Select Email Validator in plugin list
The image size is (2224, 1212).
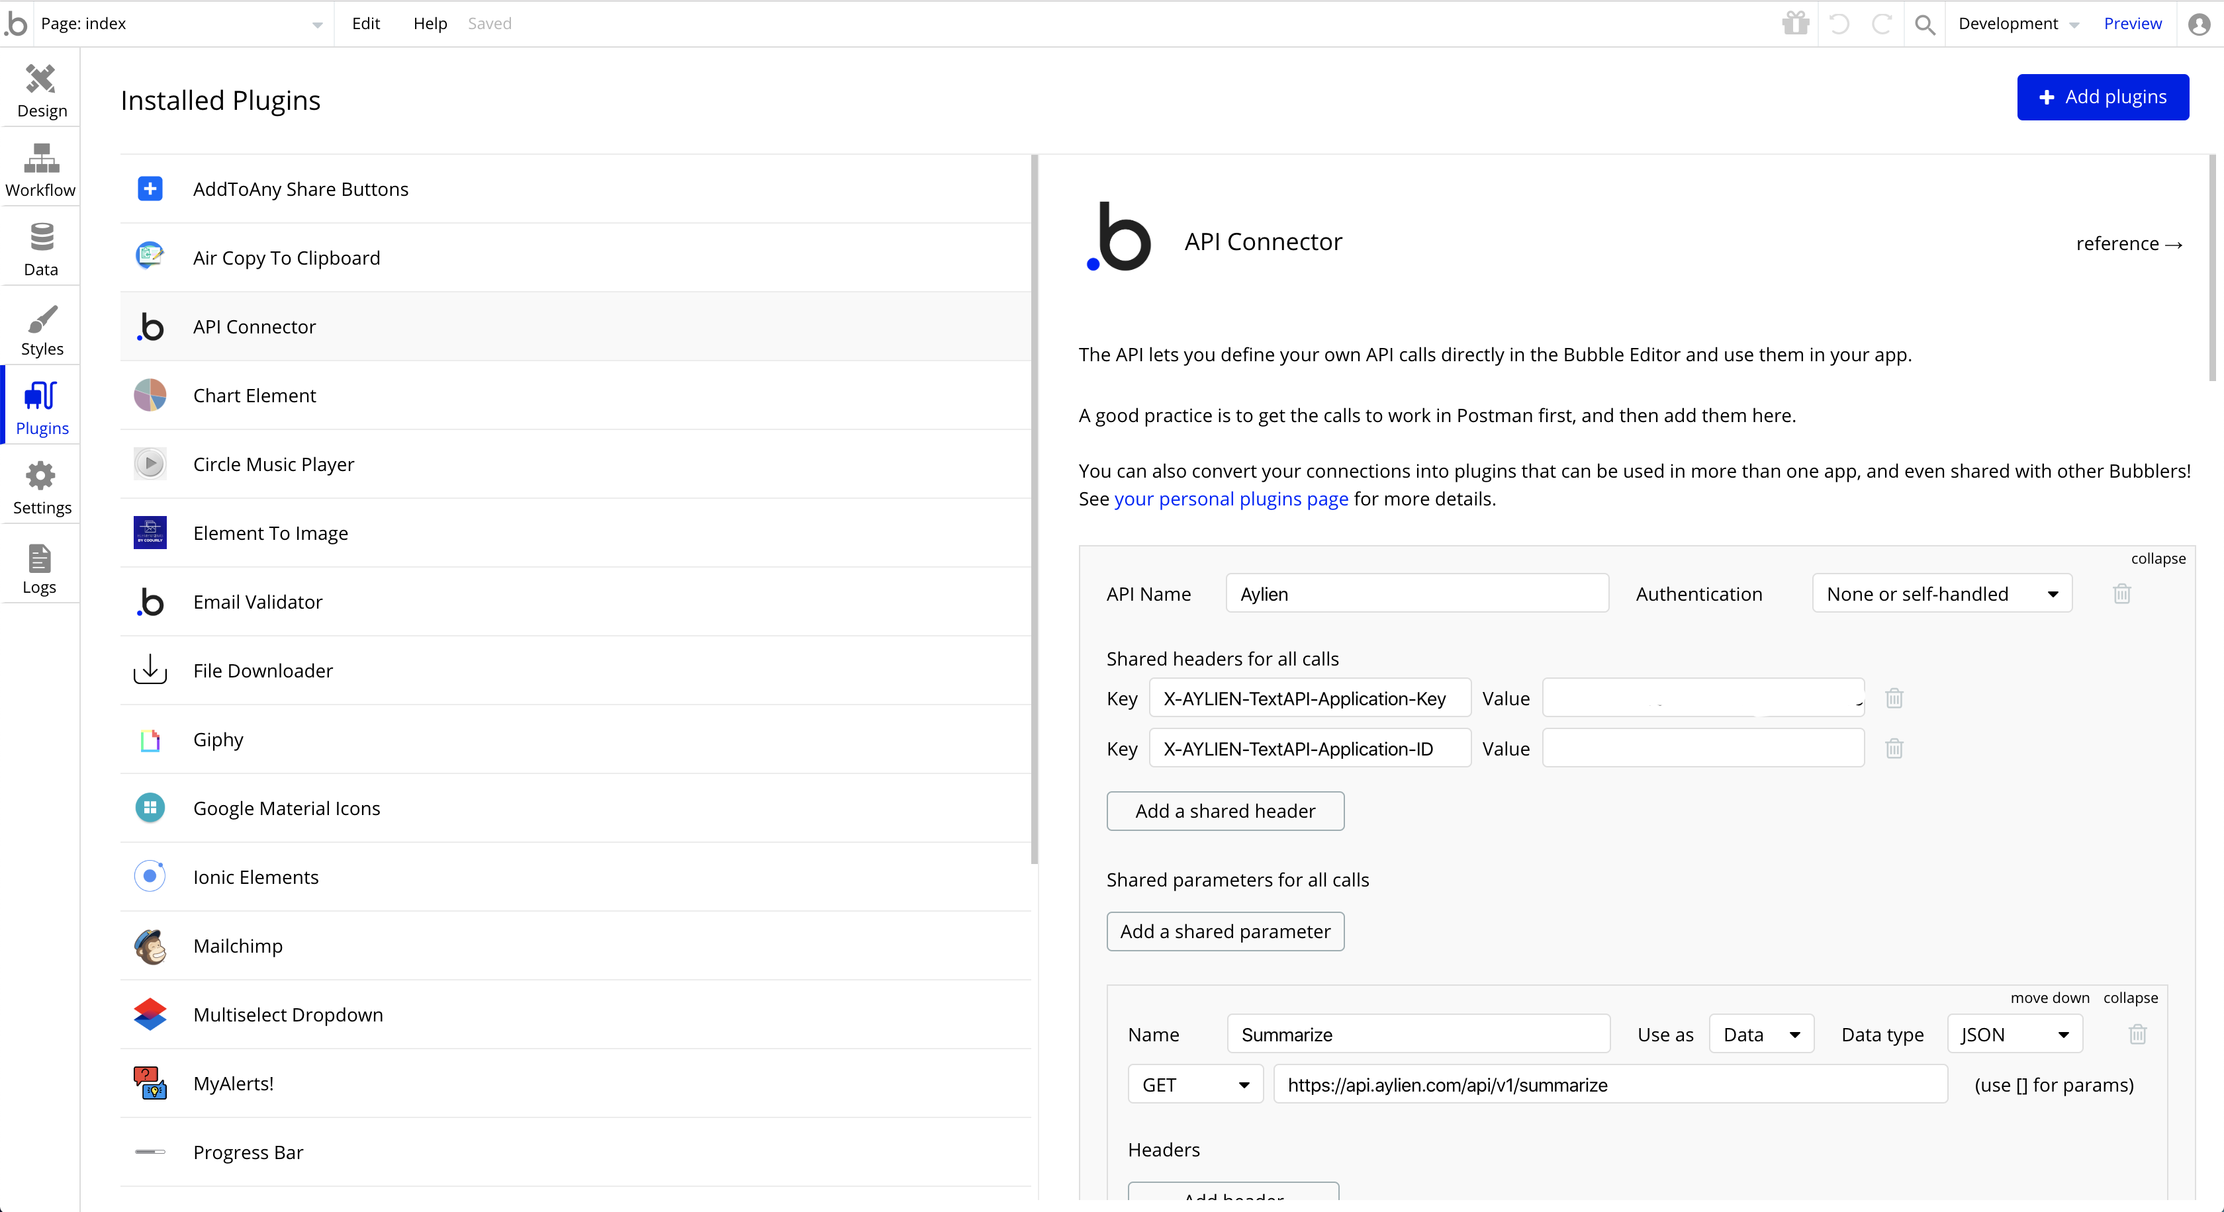(576, 601)
